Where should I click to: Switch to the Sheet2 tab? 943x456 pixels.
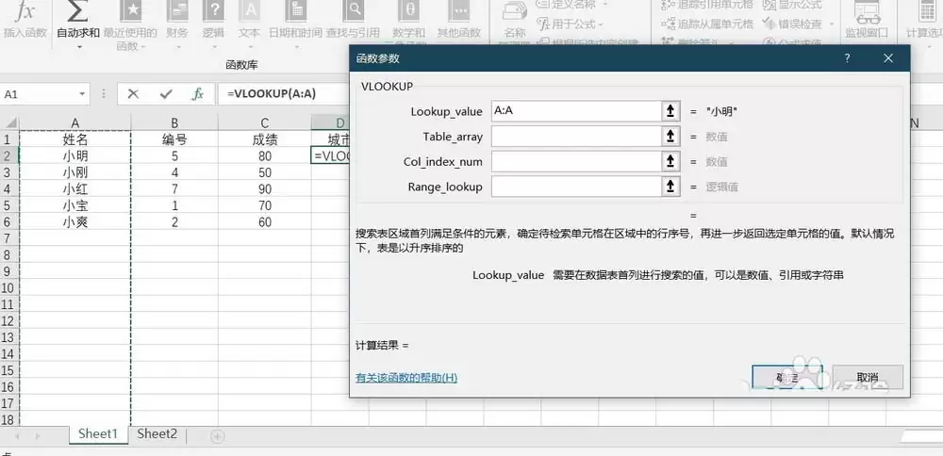[157, 434]
